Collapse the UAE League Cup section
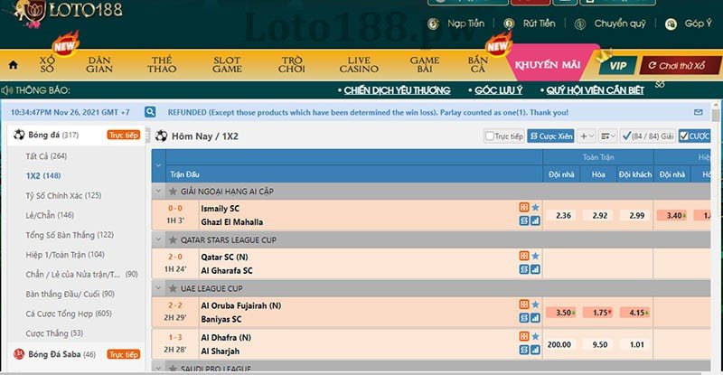723x375 pixels. click(x=159, y=288)
